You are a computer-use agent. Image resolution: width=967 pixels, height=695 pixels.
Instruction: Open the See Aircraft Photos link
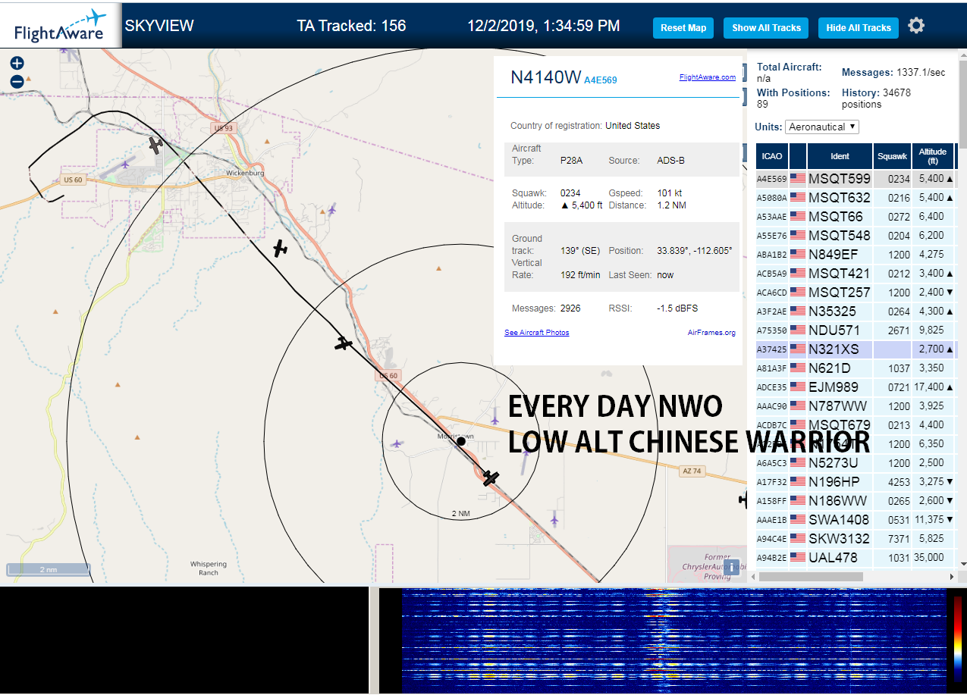pos(536,333)
